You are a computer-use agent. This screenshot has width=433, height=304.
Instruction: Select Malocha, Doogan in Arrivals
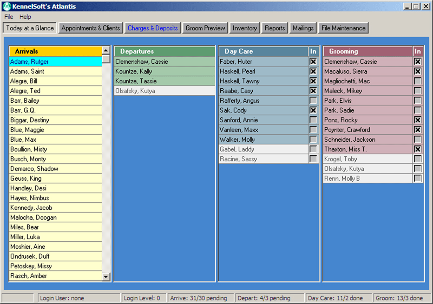(56, 217)
